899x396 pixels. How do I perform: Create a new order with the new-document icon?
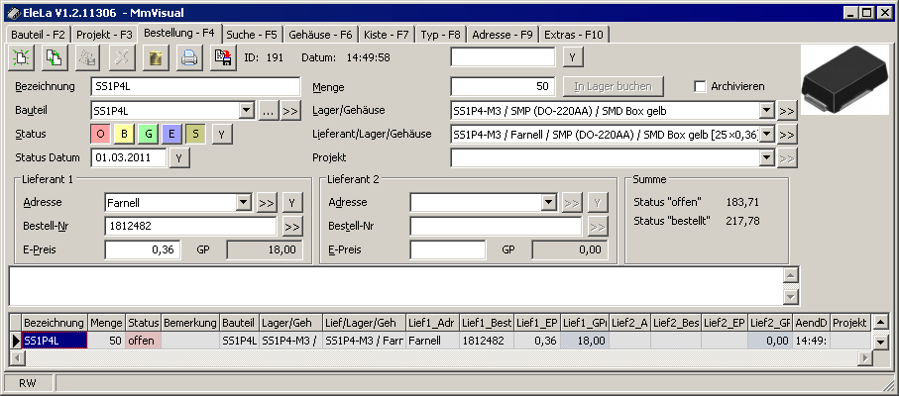(x=21, y=57)
